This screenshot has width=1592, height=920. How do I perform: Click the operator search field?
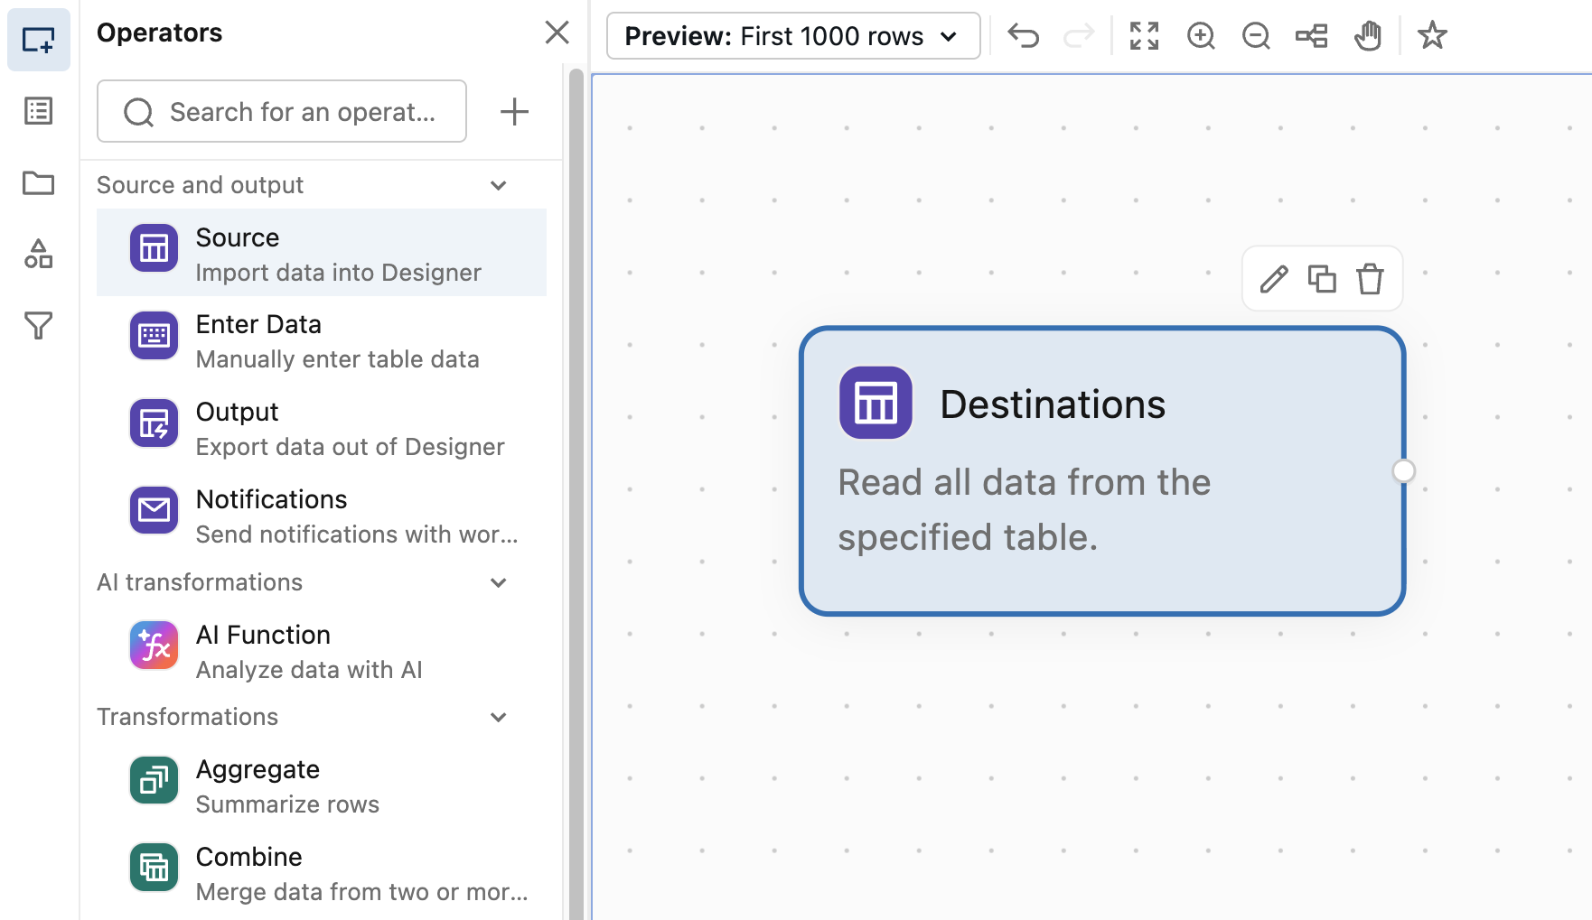pyautogui.click(x=282, y=112)
